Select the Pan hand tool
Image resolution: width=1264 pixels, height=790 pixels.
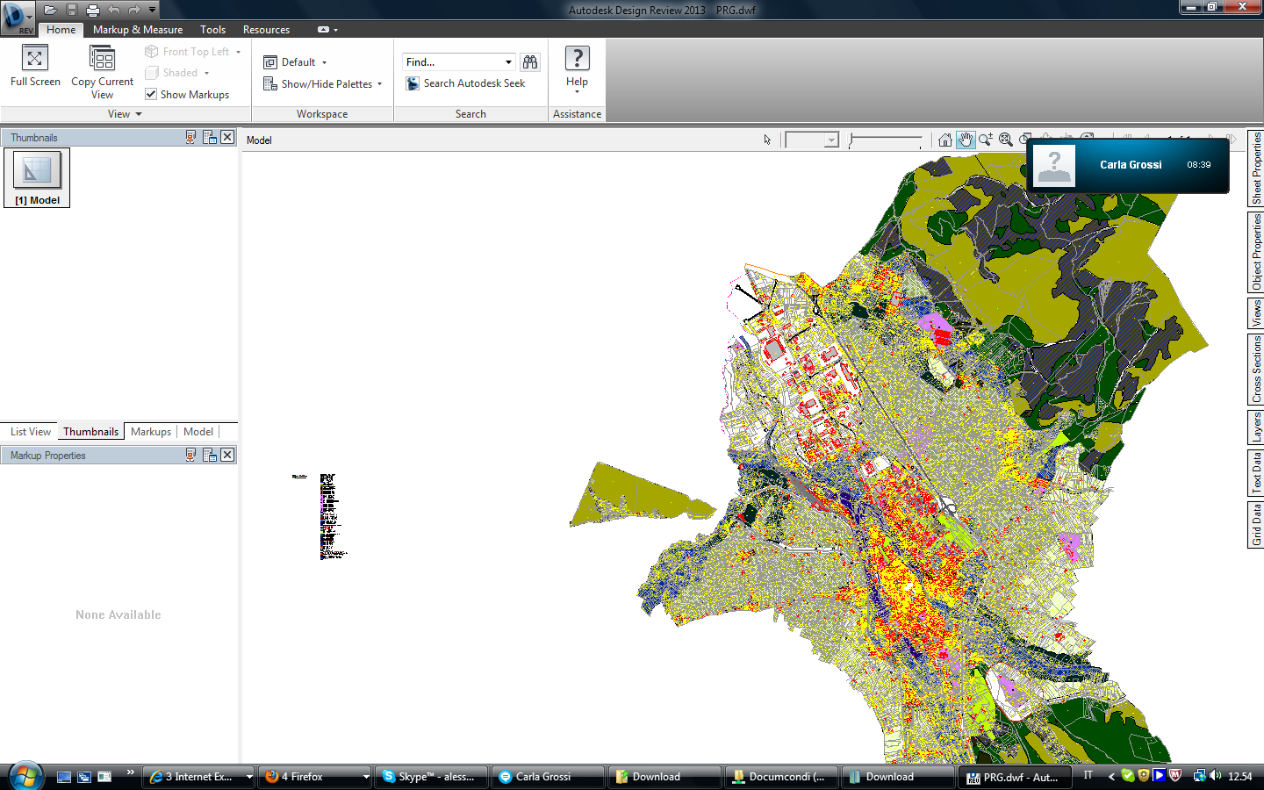click(x=966, y=140)
